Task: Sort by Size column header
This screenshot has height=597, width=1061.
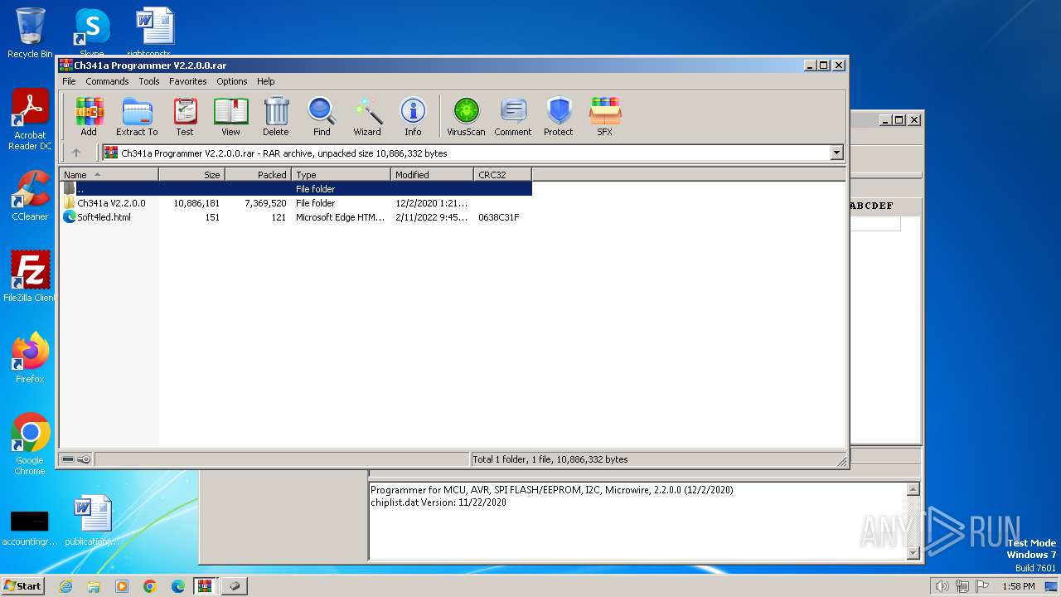Action: tap(191, 175)
